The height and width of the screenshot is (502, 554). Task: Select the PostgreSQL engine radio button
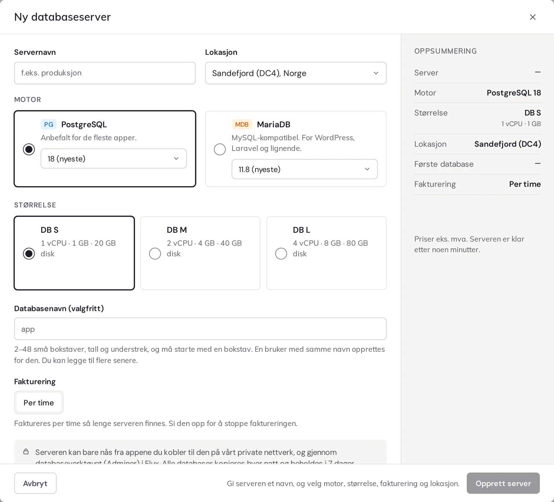point(29,149)
